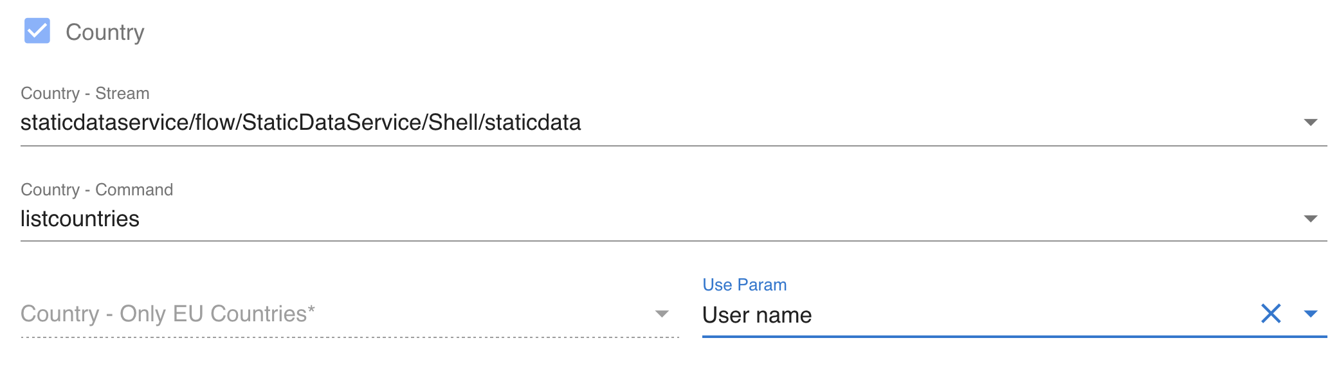Click the staticdataservice stream path value
Image resolution: width=1339 pixels, height=365 pixels.
300,122
